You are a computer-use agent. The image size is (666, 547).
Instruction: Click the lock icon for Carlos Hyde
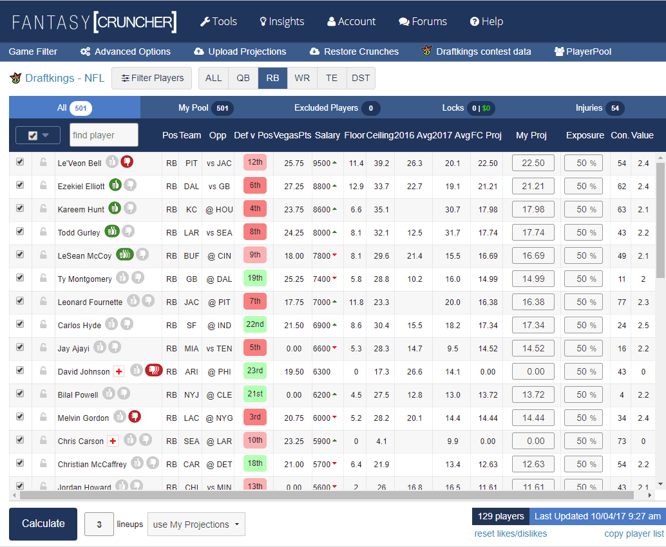point(43,324)
